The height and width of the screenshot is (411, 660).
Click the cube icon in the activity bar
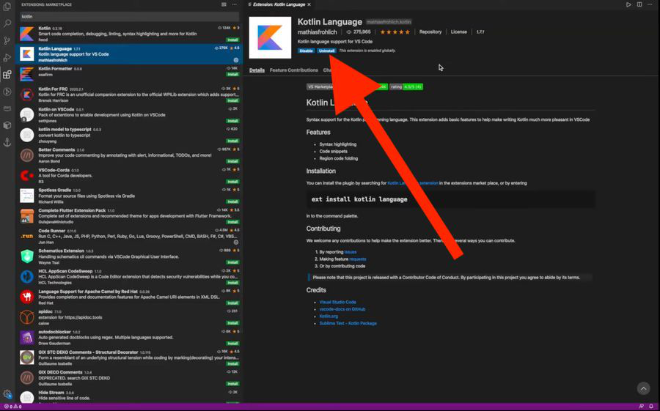click(7, 125)
